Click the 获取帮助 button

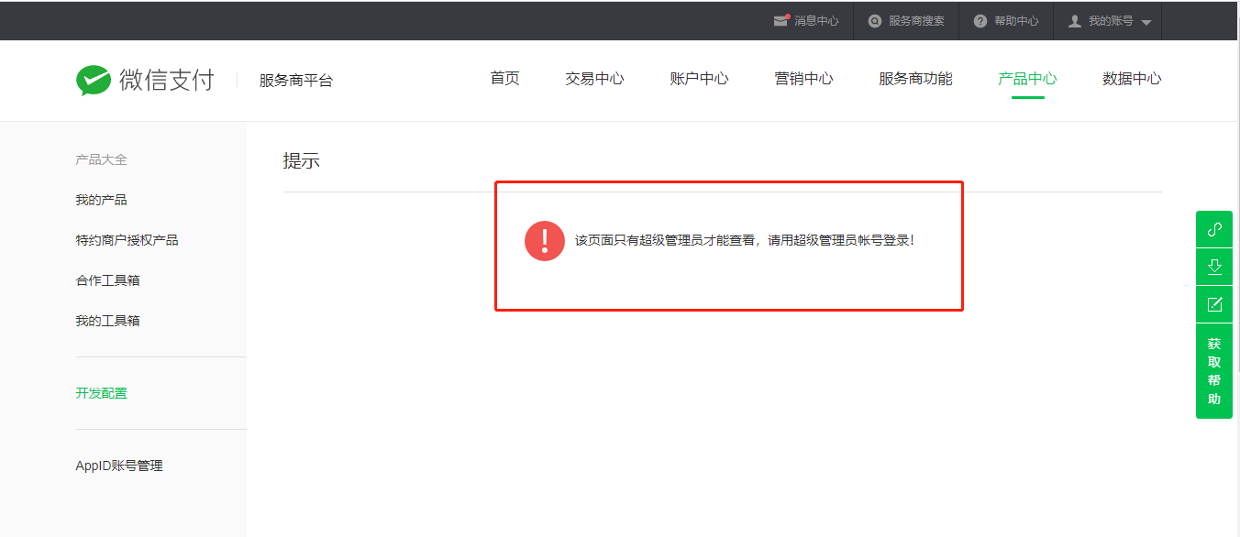click(1214, 371)
